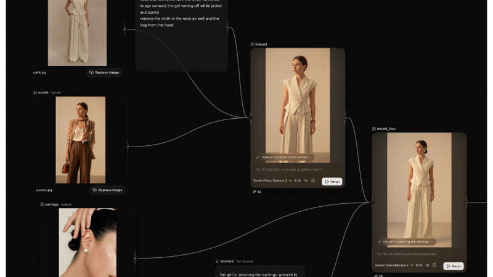Click the "image3" node title
This screenshot has height=277, width=493.
(261, 44)
